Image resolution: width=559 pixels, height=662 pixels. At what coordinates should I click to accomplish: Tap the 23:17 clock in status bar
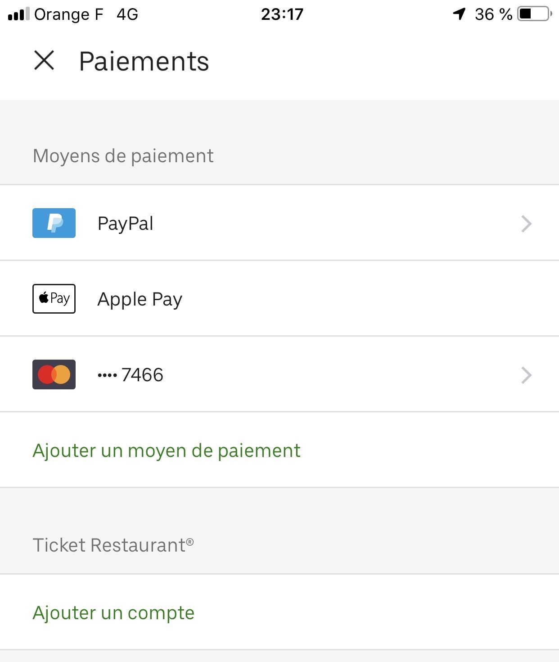point(282,14)
